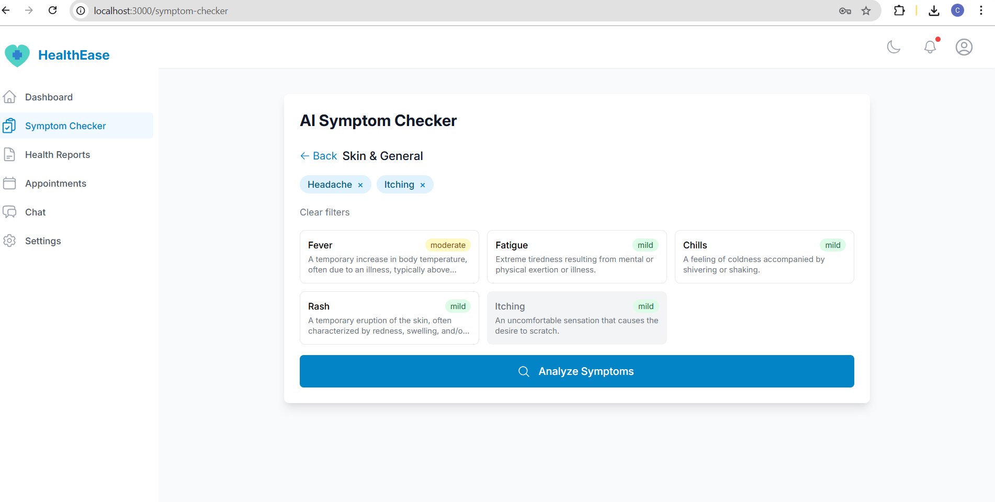Open the profile account dropdown
Screen dimensions: 995x502
click(x=963, y=47)
